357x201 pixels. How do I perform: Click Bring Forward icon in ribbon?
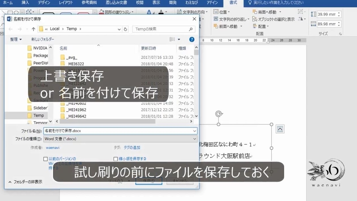(215, 26)
